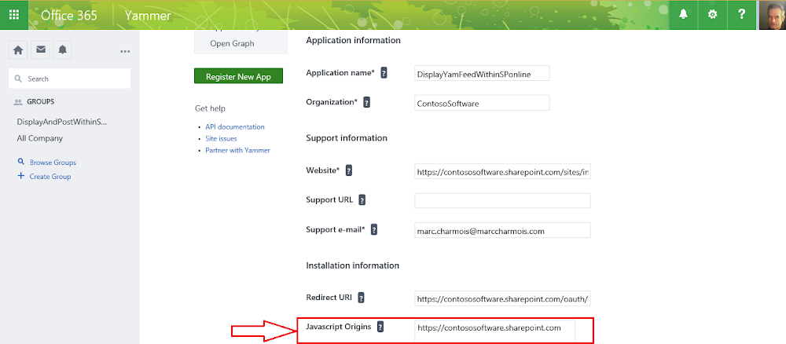Viewport: 786px width, 344px height.
Task: Click the Application name field
Action: click(x=483, y=73)
